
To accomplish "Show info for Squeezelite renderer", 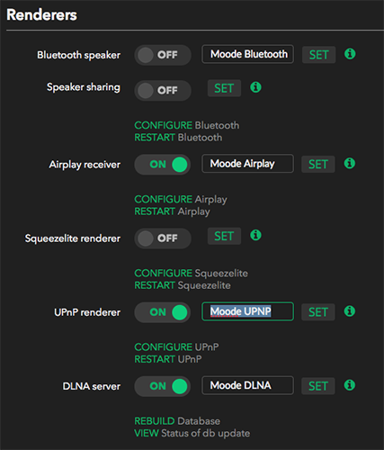I will pyautogui.click(x=255, y=235).
